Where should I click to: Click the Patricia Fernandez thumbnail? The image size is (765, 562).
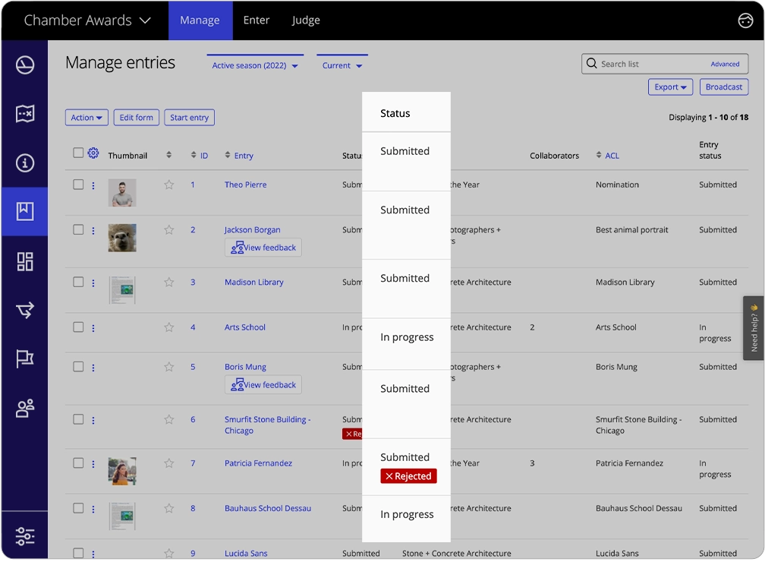pos(123,472)
